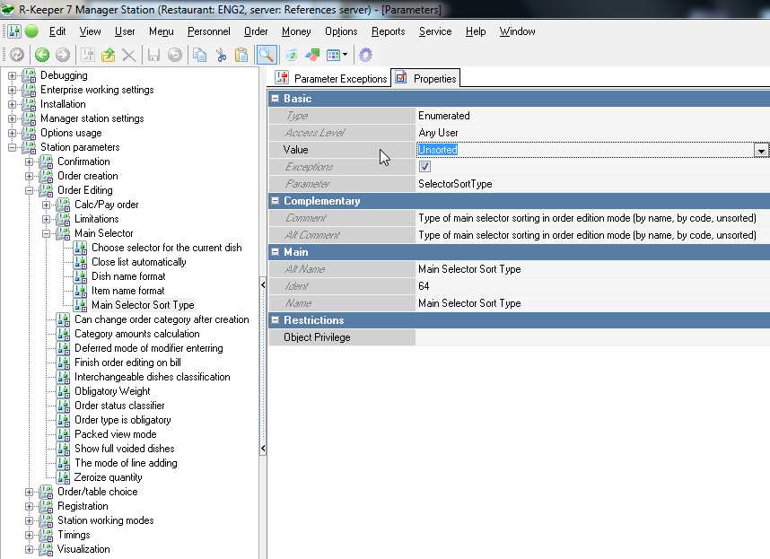This screenshot has width=770, height=559.
Task: Click the empty Object Privilege value field
Action: click(x=592, y=337)
